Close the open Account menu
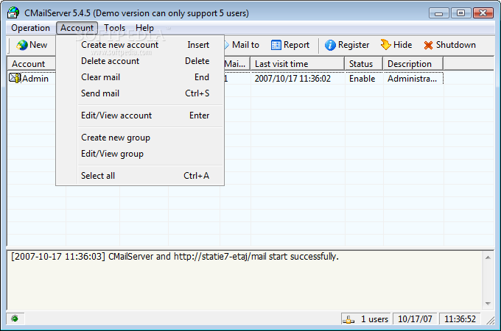501x331 pixels. pos(77,28)
